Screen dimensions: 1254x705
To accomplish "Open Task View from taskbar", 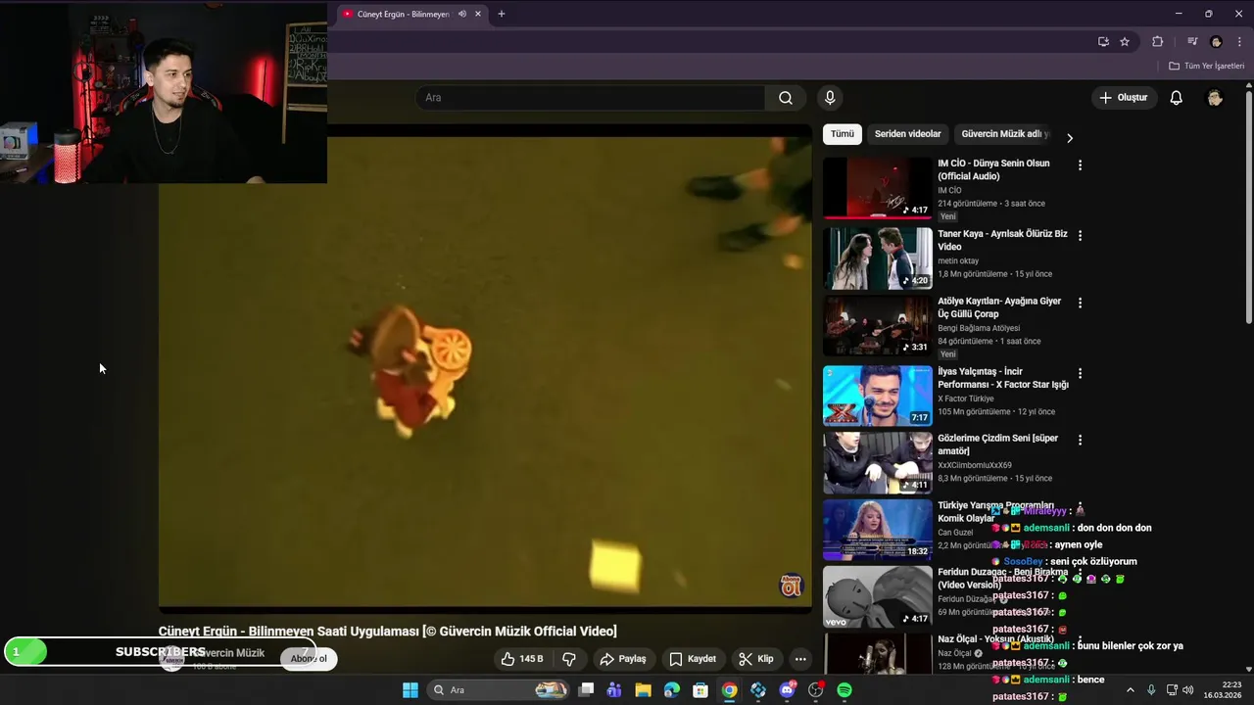I will pos(586,690).
